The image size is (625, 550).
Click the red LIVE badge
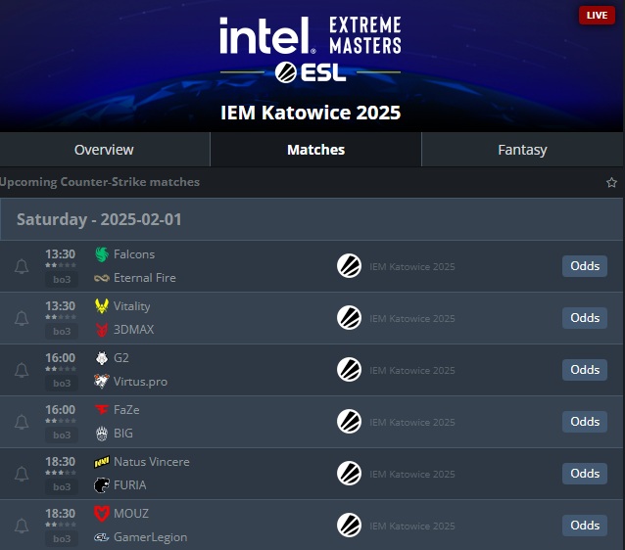click(597, 15)
